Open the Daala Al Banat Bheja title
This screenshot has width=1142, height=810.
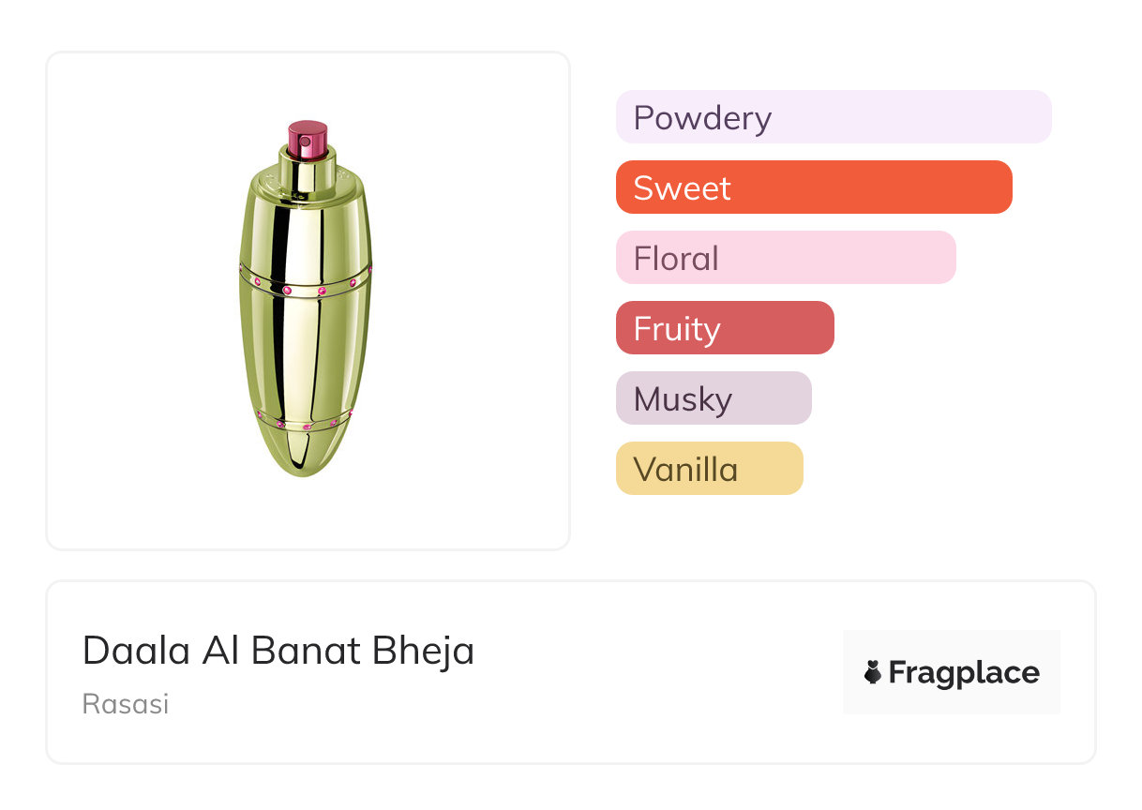click(x=278, y=651)
